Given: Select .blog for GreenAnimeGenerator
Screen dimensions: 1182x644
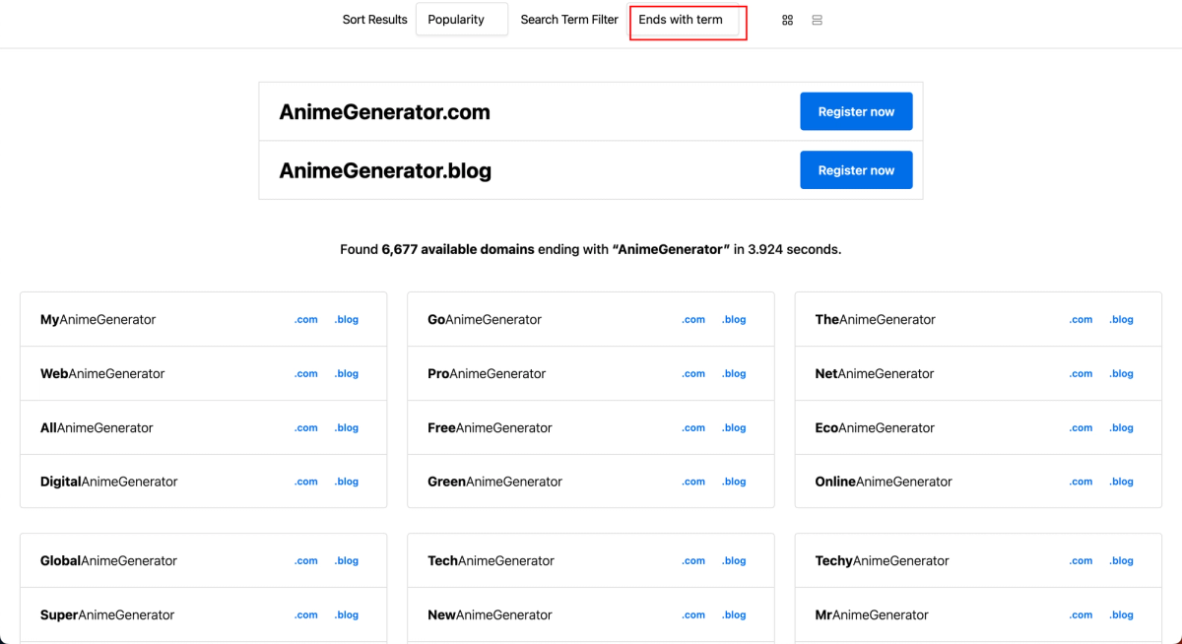Looking at the screenshot, I should tap(734, 483).
